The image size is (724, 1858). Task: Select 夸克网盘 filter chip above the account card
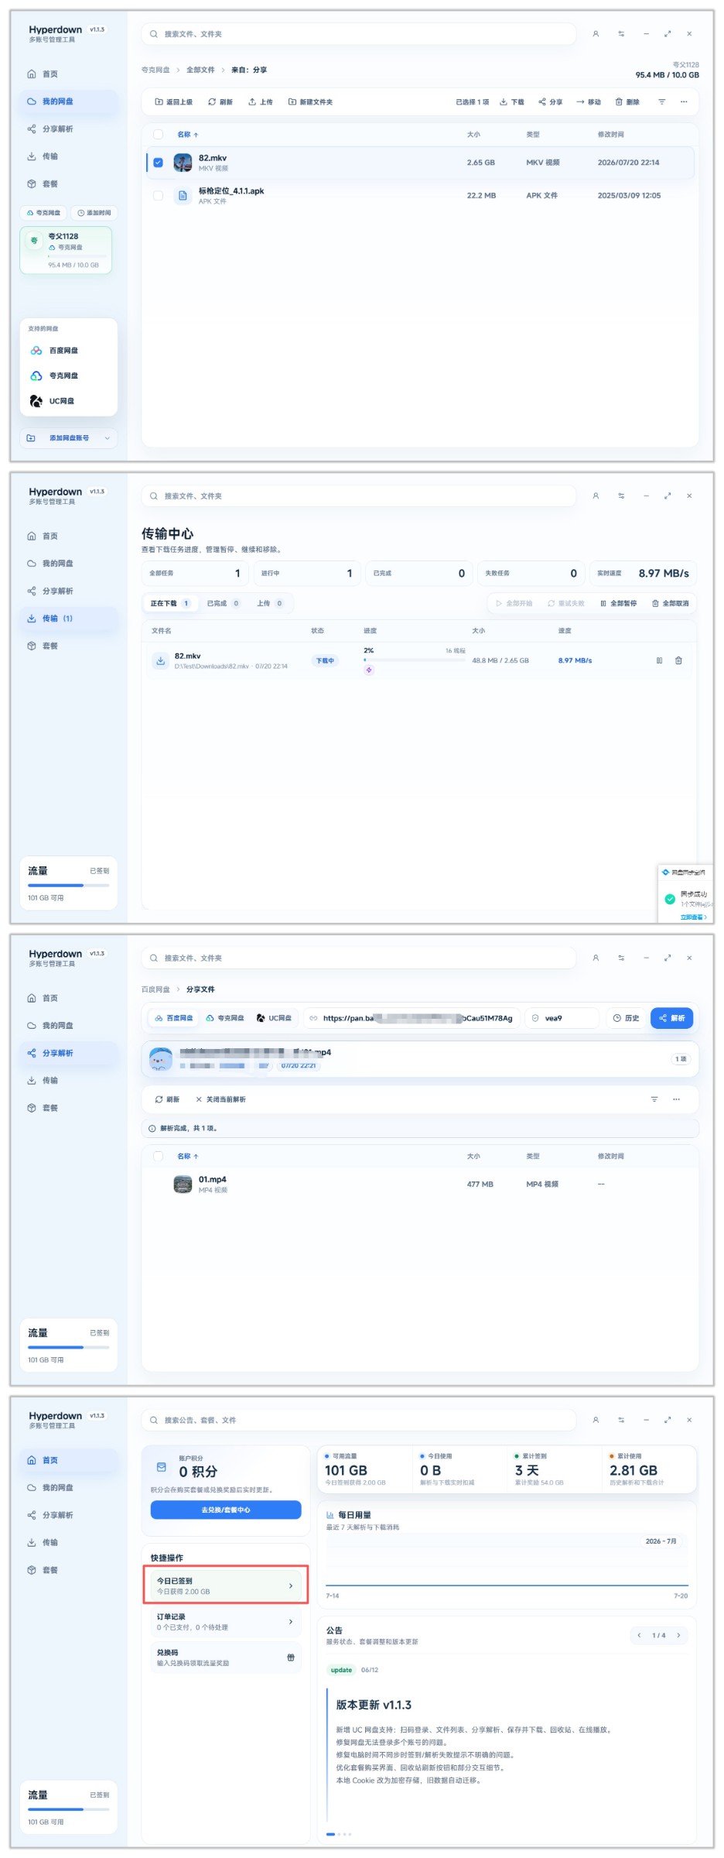[44, 212]
